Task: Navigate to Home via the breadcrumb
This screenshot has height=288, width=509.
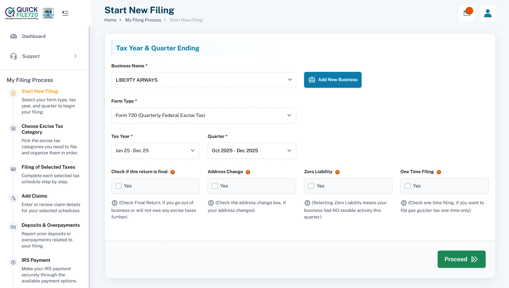Action: pyautogui.click(x=111, y=20)
